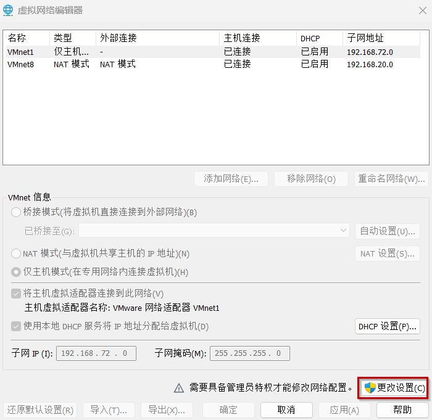Screen dimensions: 432x420
Task: Click VMnet1 type cell 仅主机...
Action: pyautogui.click(x=71, y=52)
